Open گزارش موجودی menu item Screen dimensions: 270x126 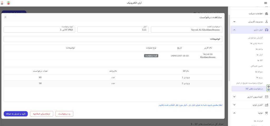pyautogui.click(x=256, y=38)
